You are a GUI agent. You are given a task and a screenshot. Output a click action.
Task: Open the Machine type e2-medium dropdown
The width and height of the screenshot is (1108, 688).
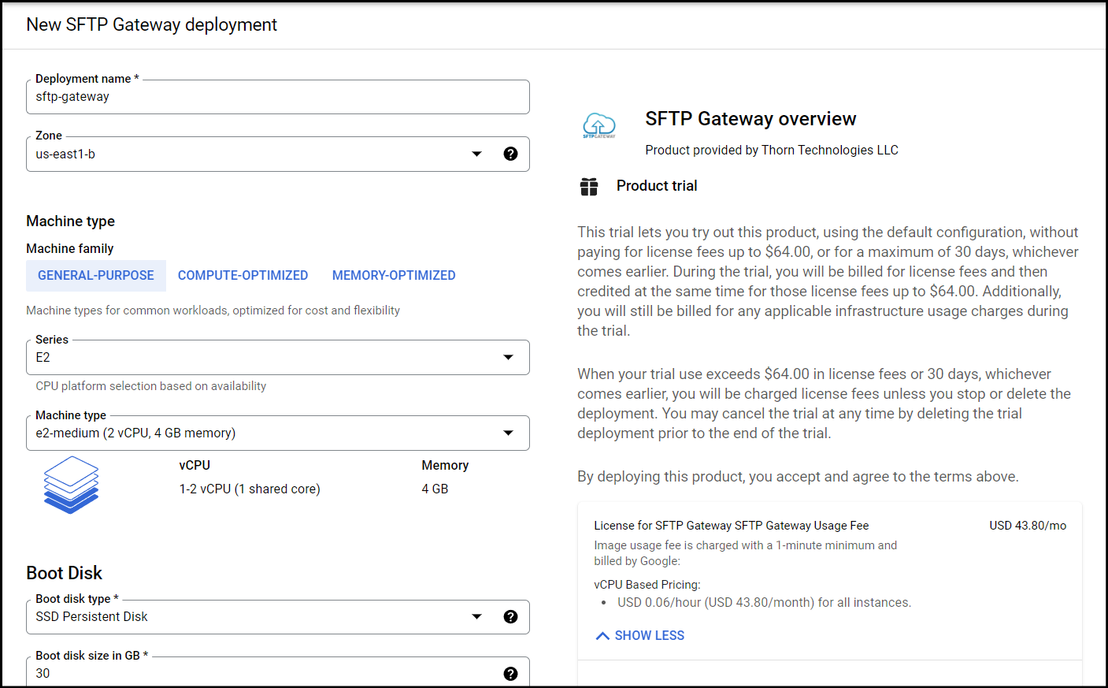pyautogui.click(x=278, y=433)
